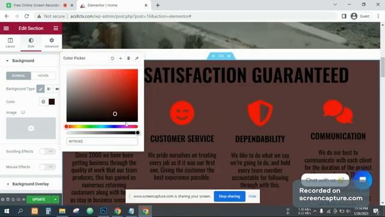Open Elementor settings gear in the footer

pos(2,200)
